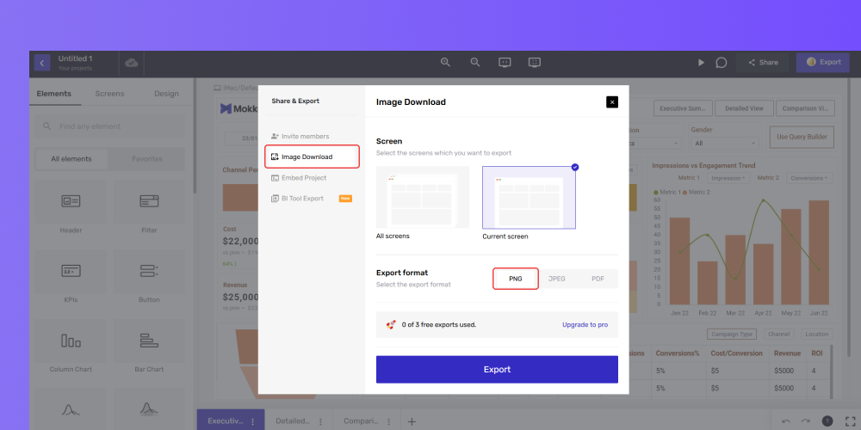Open comments with the speech bubble icon

[x=721, y=63]
